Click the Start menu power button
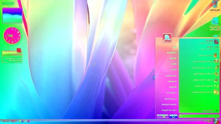 (173, 116)
